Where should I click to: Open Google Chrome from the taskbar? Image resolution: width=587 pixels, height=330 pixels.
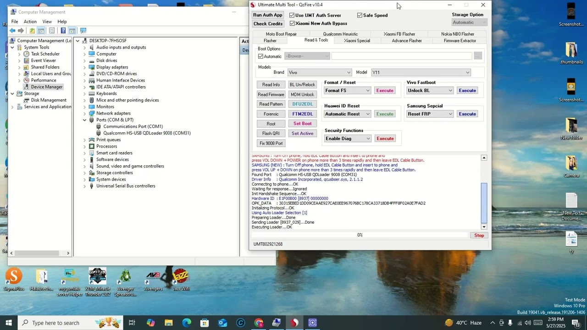pos(259,323)
